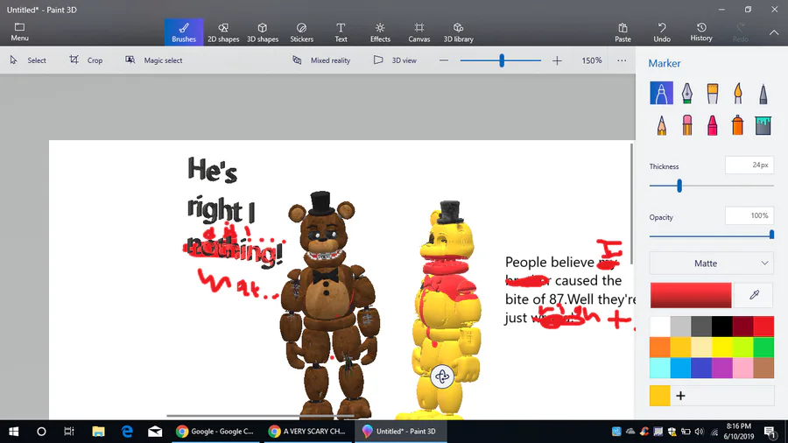The width and height of the screenshot is (788, 443).
Task: Choose the brown color swatch
Action: [x=763, y=368]
